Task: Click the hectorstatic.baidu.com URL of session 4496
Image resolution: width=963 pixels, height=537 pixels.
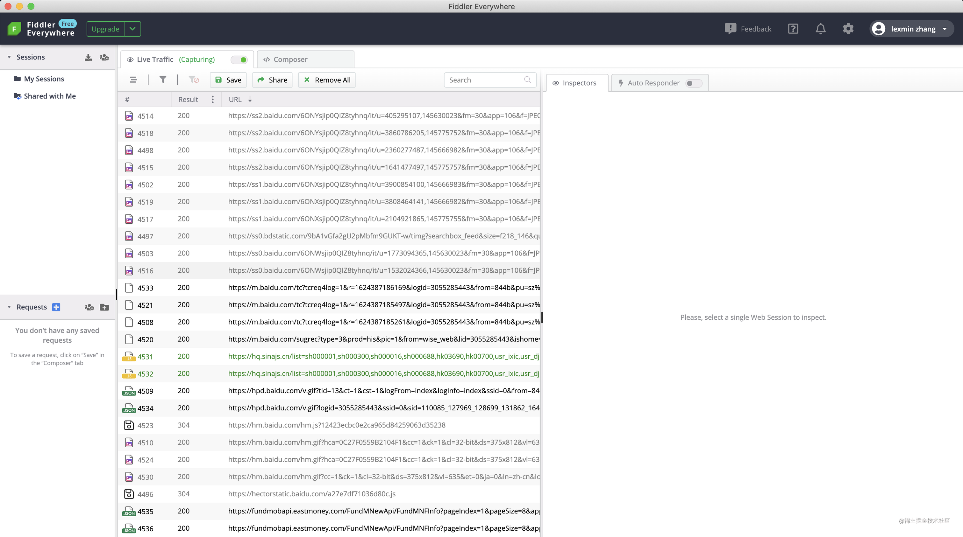Action: pos(312,494)
